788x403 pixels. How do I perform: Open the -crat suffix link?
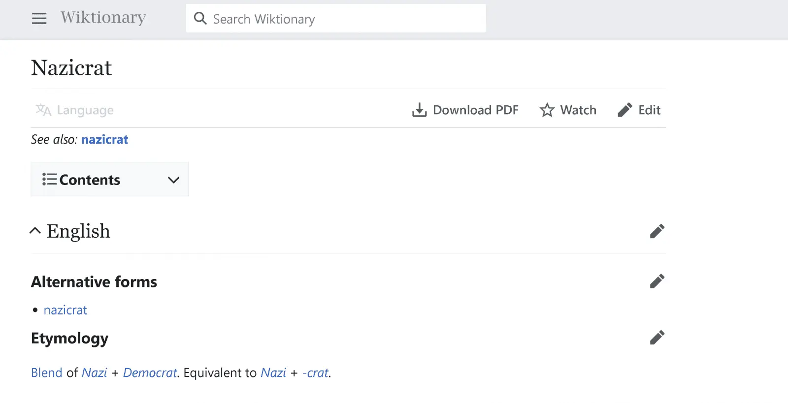pos(315,372)
